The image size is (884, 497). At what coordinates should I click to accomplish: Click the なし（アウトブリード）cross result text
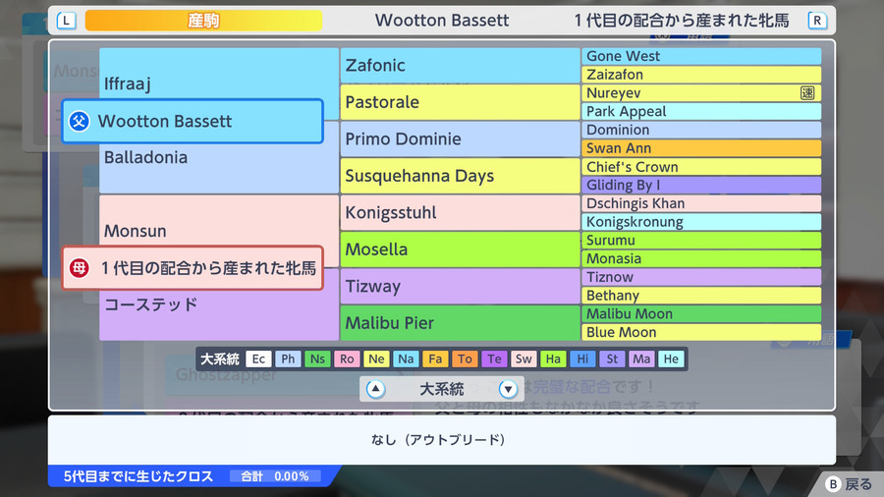(x=437, y=439)
